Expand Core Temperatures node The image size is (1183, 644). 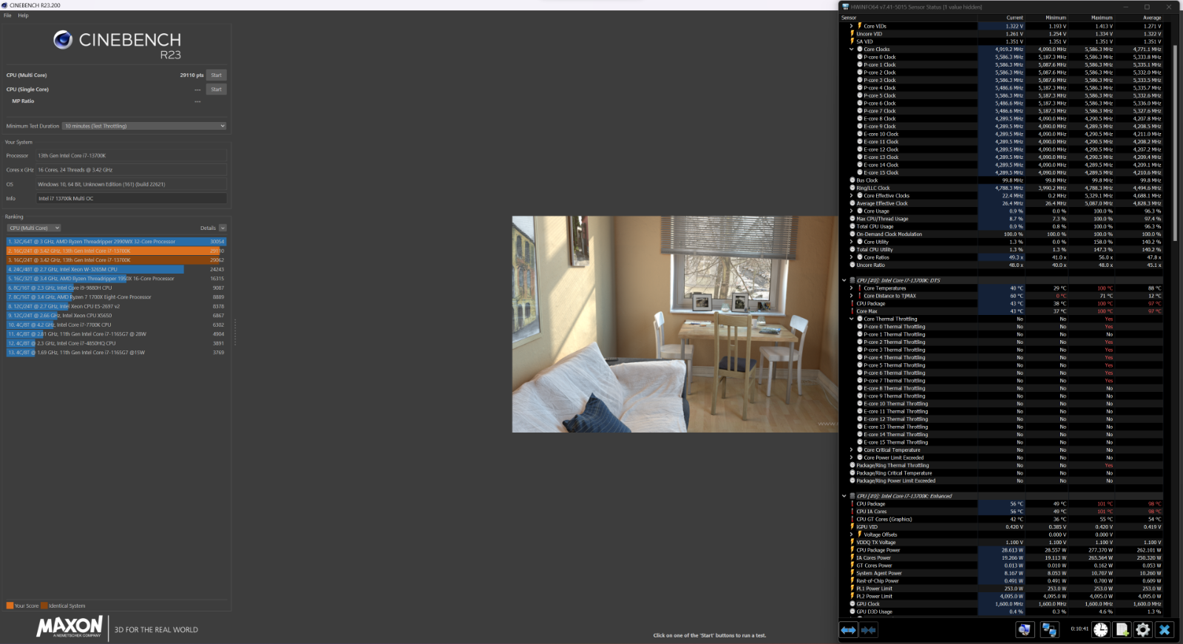coord(852,288)
